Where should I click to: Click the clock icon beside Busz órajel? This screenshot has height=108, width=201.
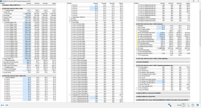click(x=3, y=15)
